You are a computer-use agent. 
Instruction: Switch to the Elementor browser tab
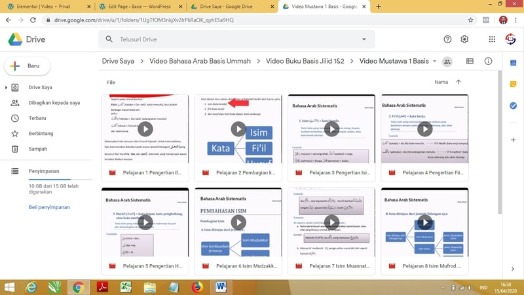click(x=46, y=6)
